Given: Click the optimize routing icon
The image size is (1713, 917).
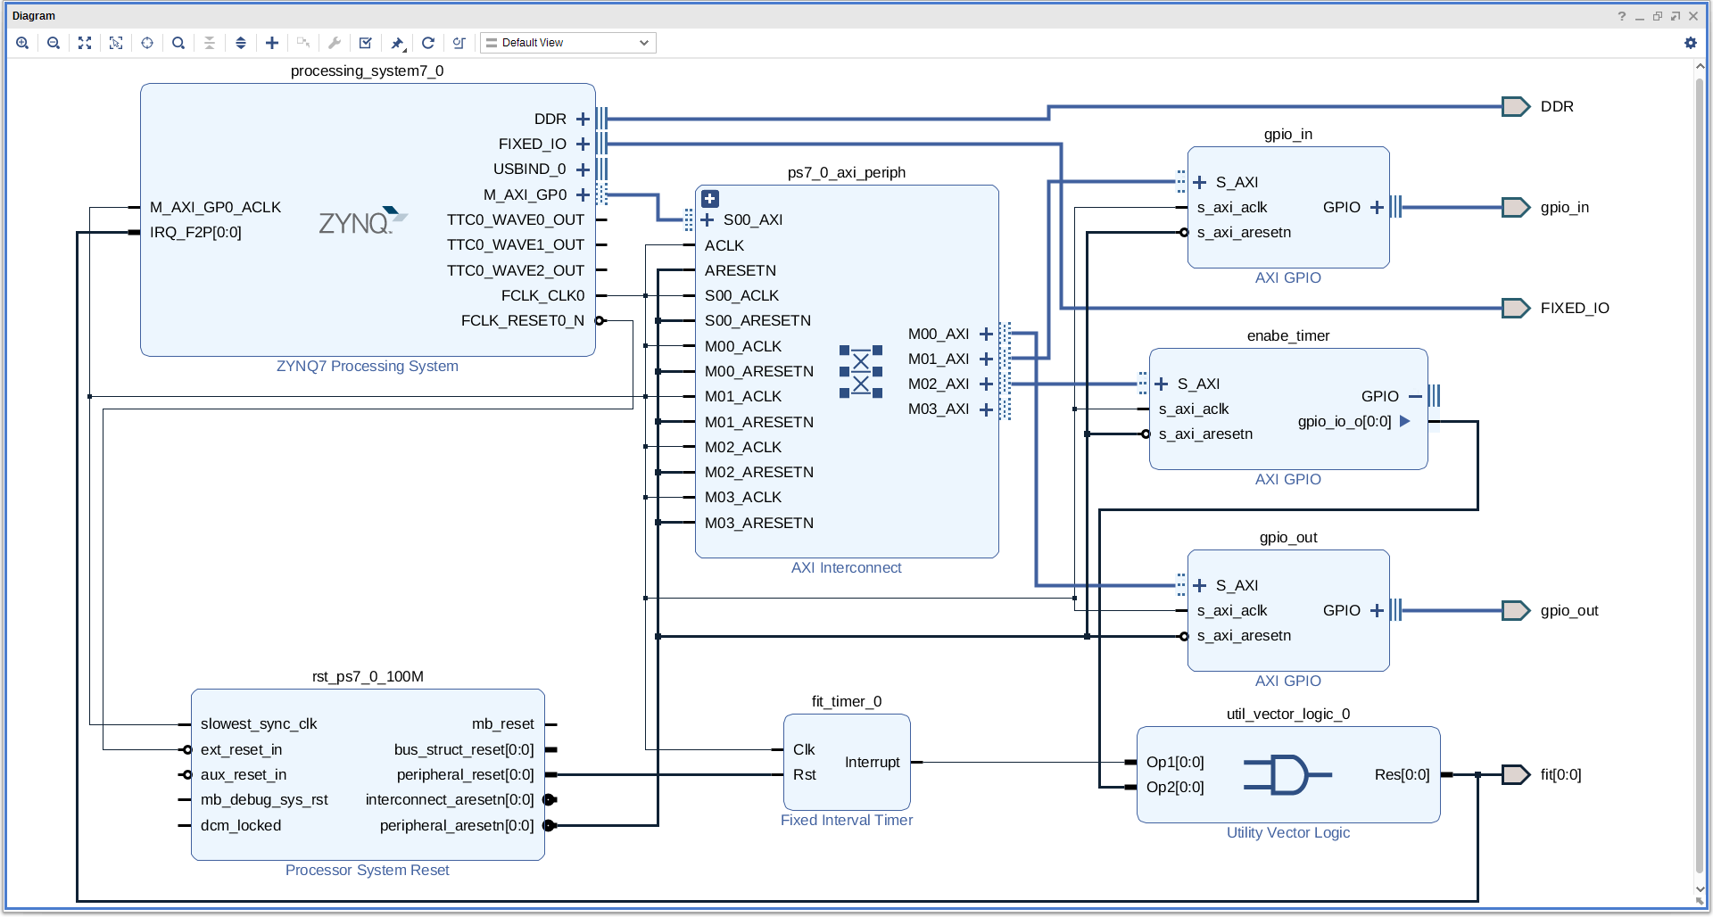Looking at the screenshot, I should click(x=459, y=43).
